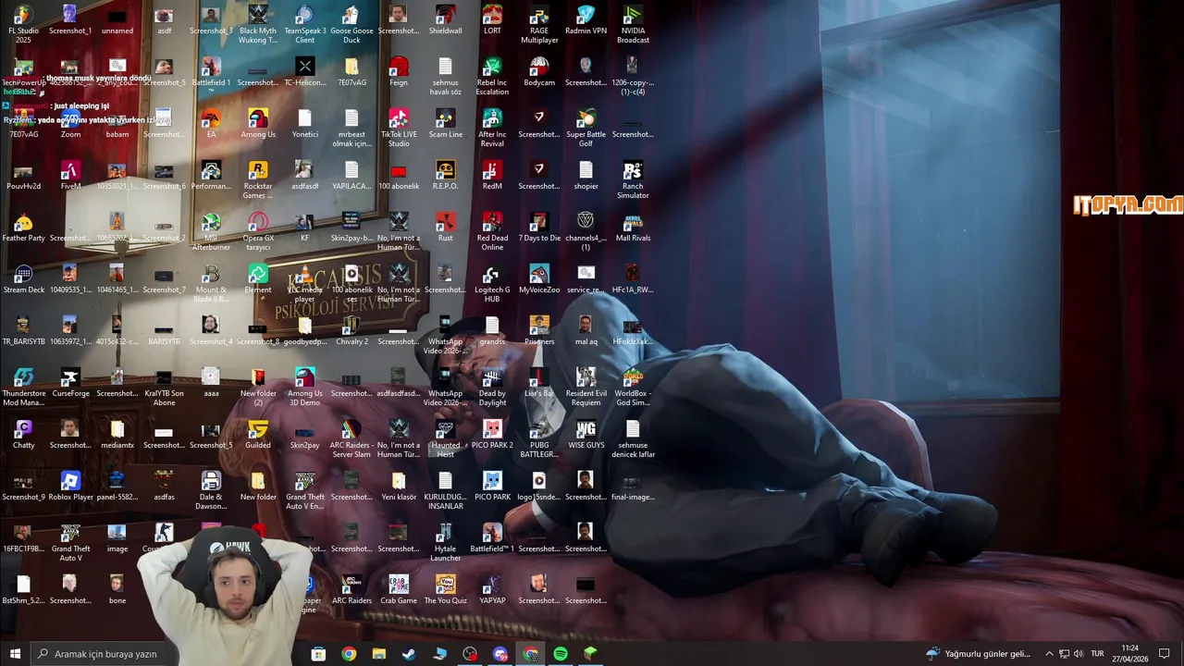Open the Rebel Inc Escalation icon
The image size is (1184, 666).
point(492,76)
